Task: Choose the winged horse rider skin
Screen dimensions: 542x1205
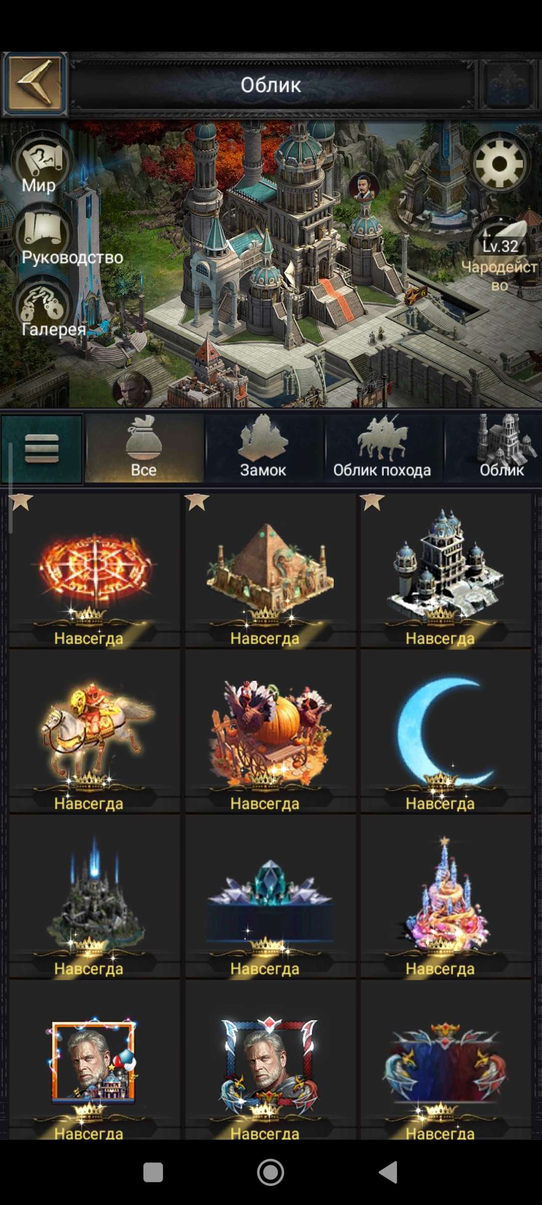Action: click(x=94, y=731)
